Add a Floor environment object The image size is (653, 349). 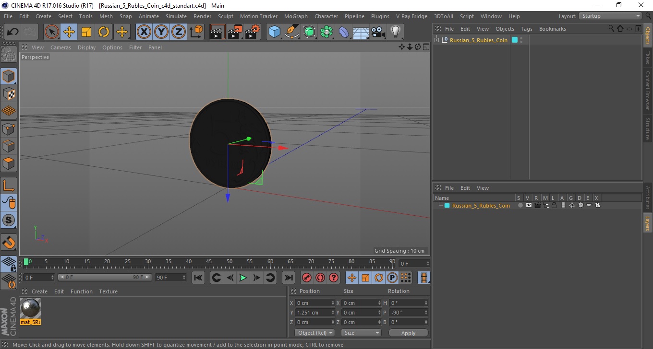point(361,32)
